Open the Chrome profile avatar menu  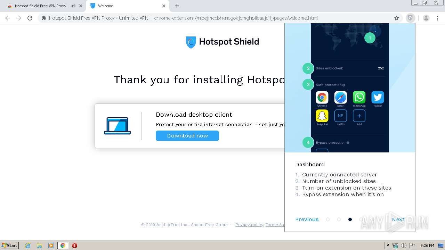pyautogui.click(x=426, y=18)
